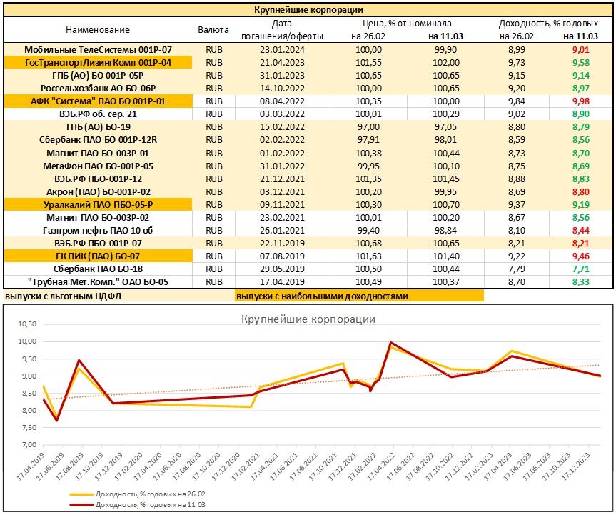Click the green yield value '7,71'
Viewport: 616px width, 515px height.
[580, 269]
